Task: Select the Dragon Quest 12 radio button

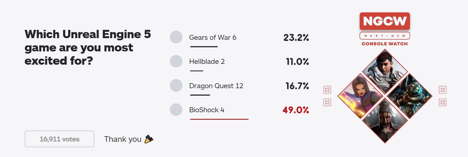Action: pos(176,85)
